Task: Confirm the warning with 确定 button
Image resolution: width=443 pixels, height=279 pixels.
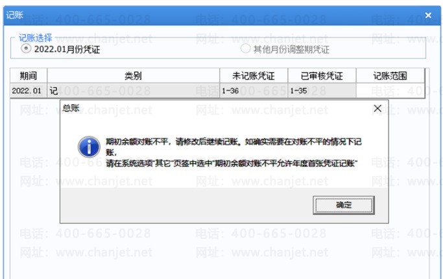Action: (344, 205)
